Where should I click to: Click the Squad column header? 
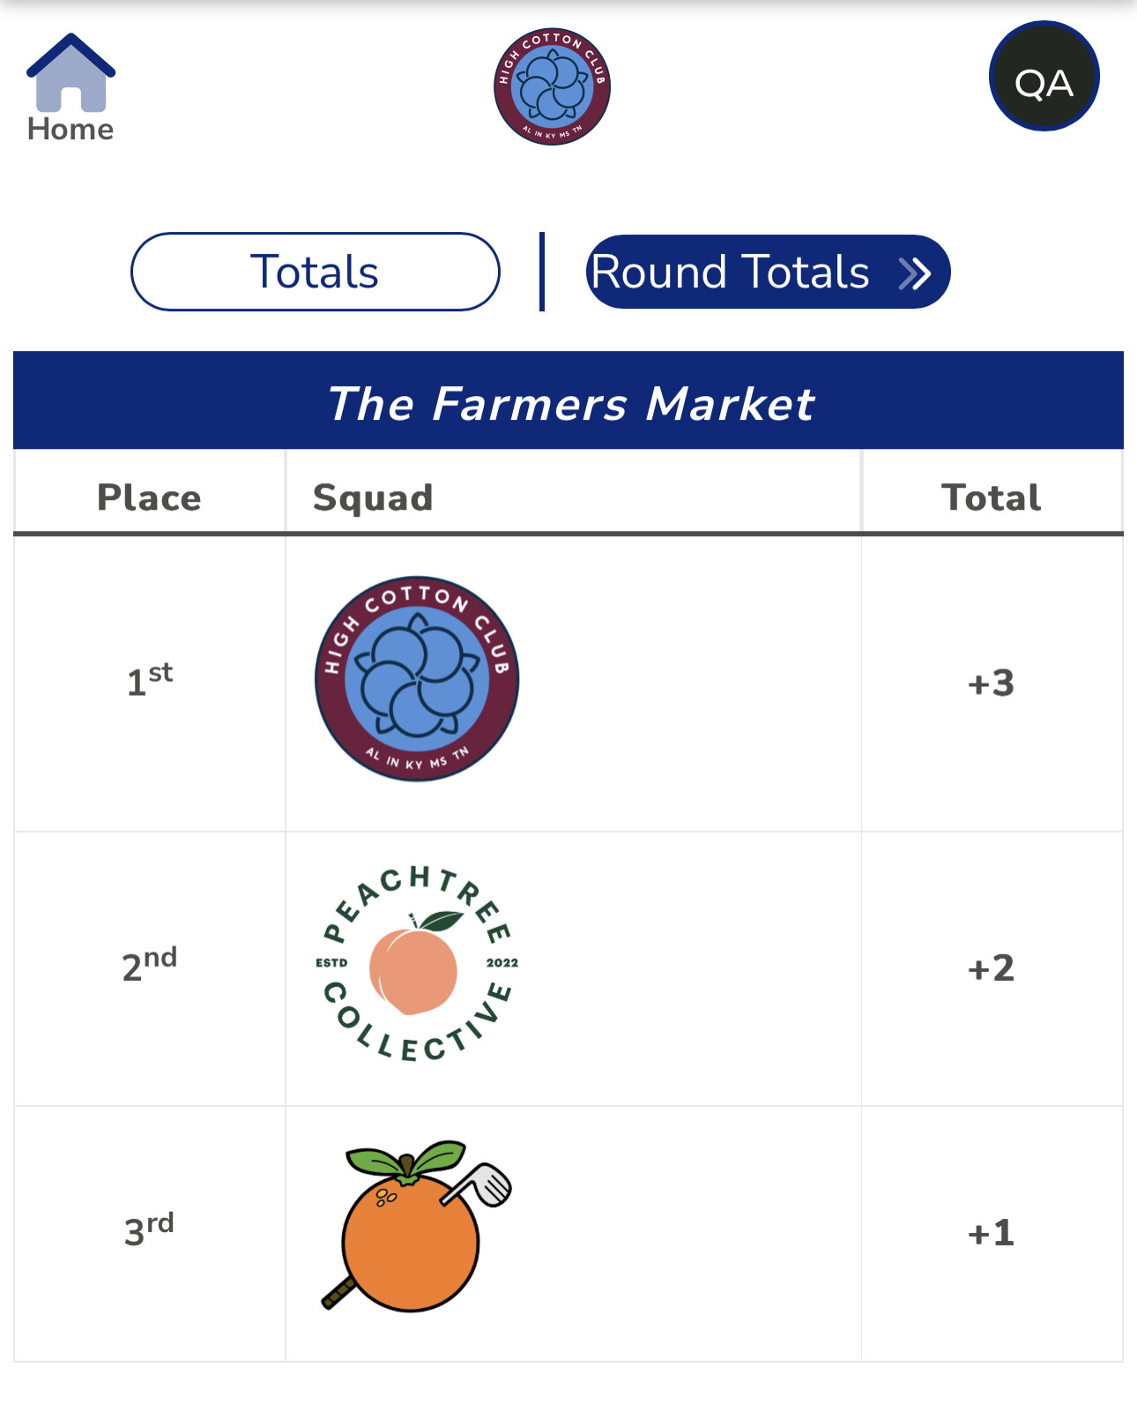373,497
